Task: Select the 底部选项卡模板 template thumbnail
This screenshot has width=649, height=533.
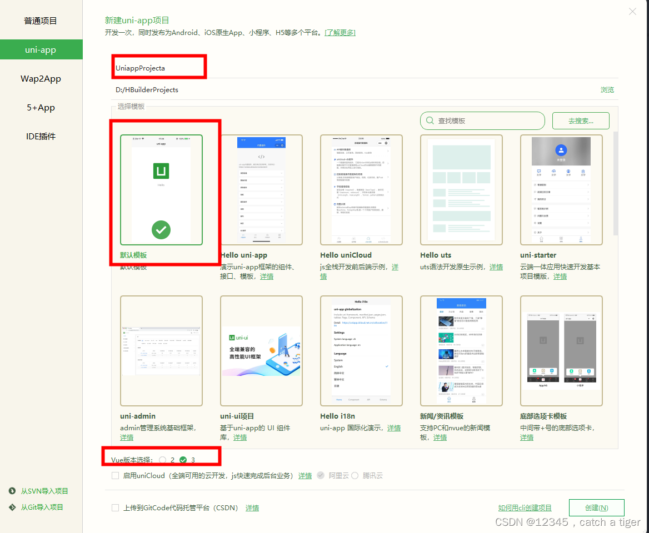Action: coord(561,351)
